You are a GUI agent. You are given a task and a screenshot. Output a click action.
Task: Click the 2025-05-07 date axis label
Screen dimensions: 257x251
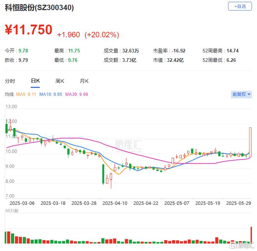177,203
